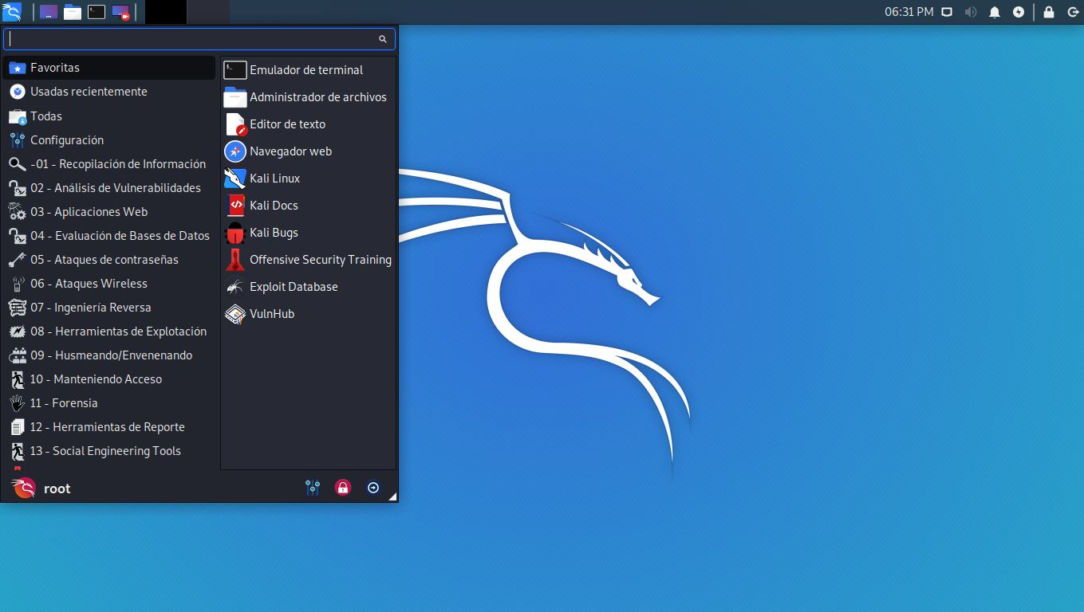Launch Emulador de terminal

tap(308, 70)
